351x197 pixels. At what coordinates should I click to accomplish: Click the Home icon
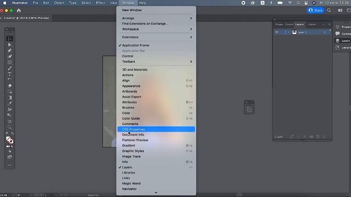point(19,10)
